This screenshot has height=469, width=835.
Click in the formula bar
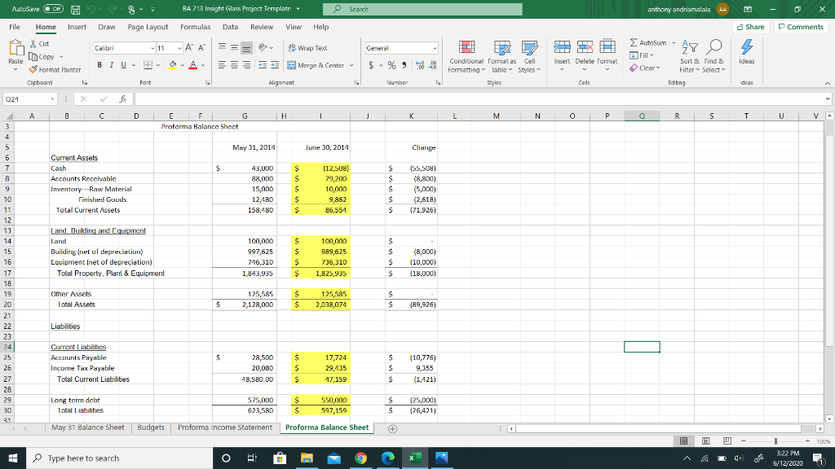479,99
